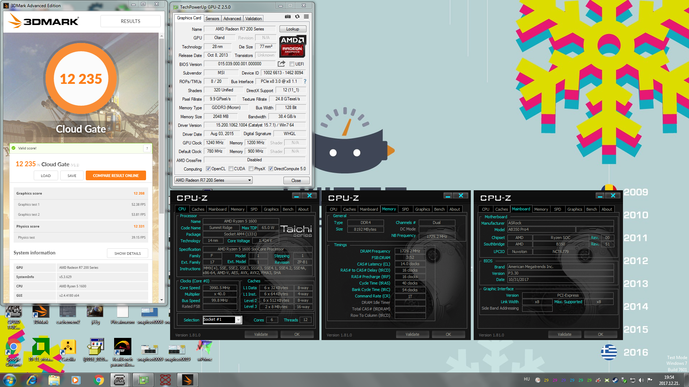The height and width of the screenshot is (387, 689).
Task: Click SAVE button in 3DMark
Action: (72, 176)
